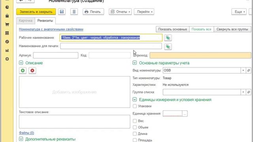Open the pie chart section in sidebar
This screenshot has width=253, height=142.
pyautogui.click(x=7, y=7)
